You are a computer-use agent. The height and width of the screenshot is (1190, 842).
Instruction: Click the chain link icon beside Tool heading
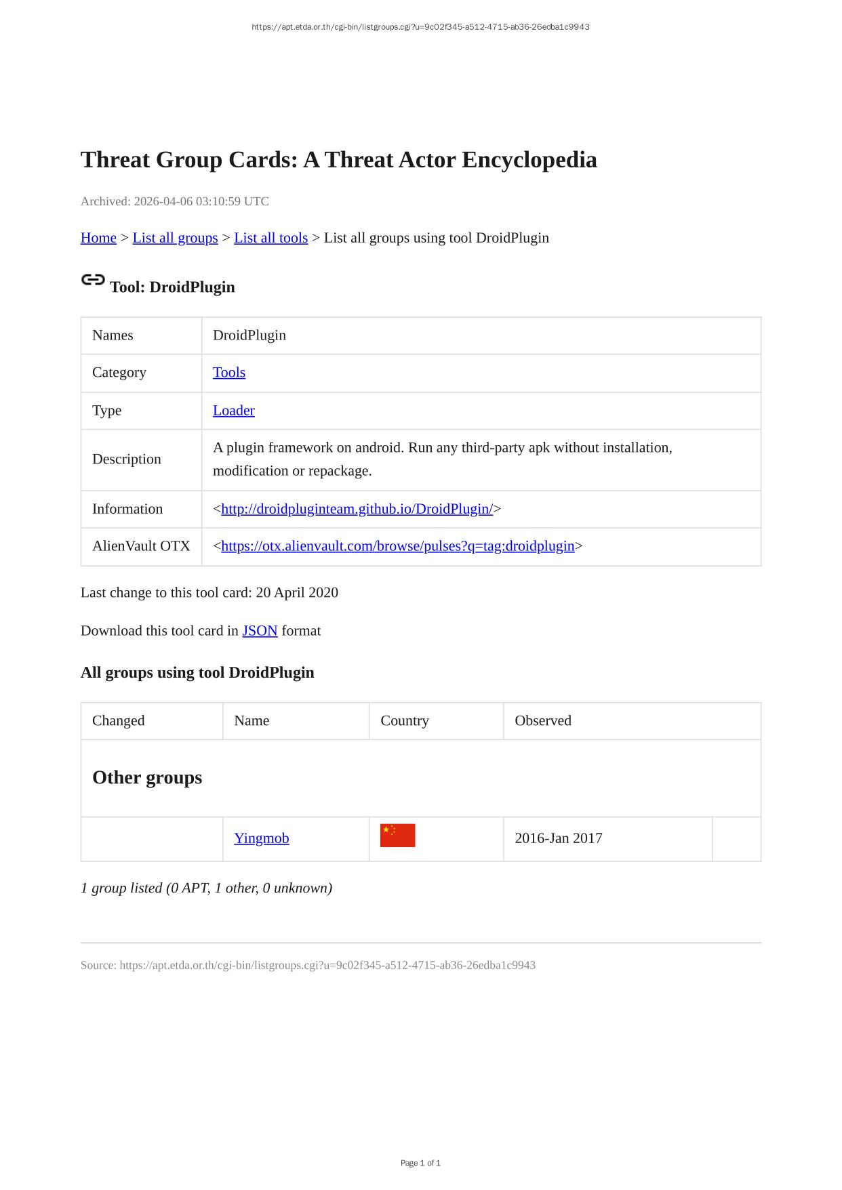(x=93, y=280)
